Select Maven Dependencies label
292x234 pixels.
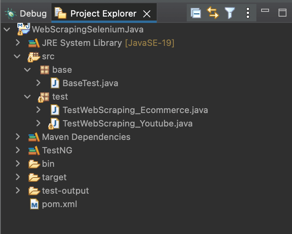click(86, 137)
